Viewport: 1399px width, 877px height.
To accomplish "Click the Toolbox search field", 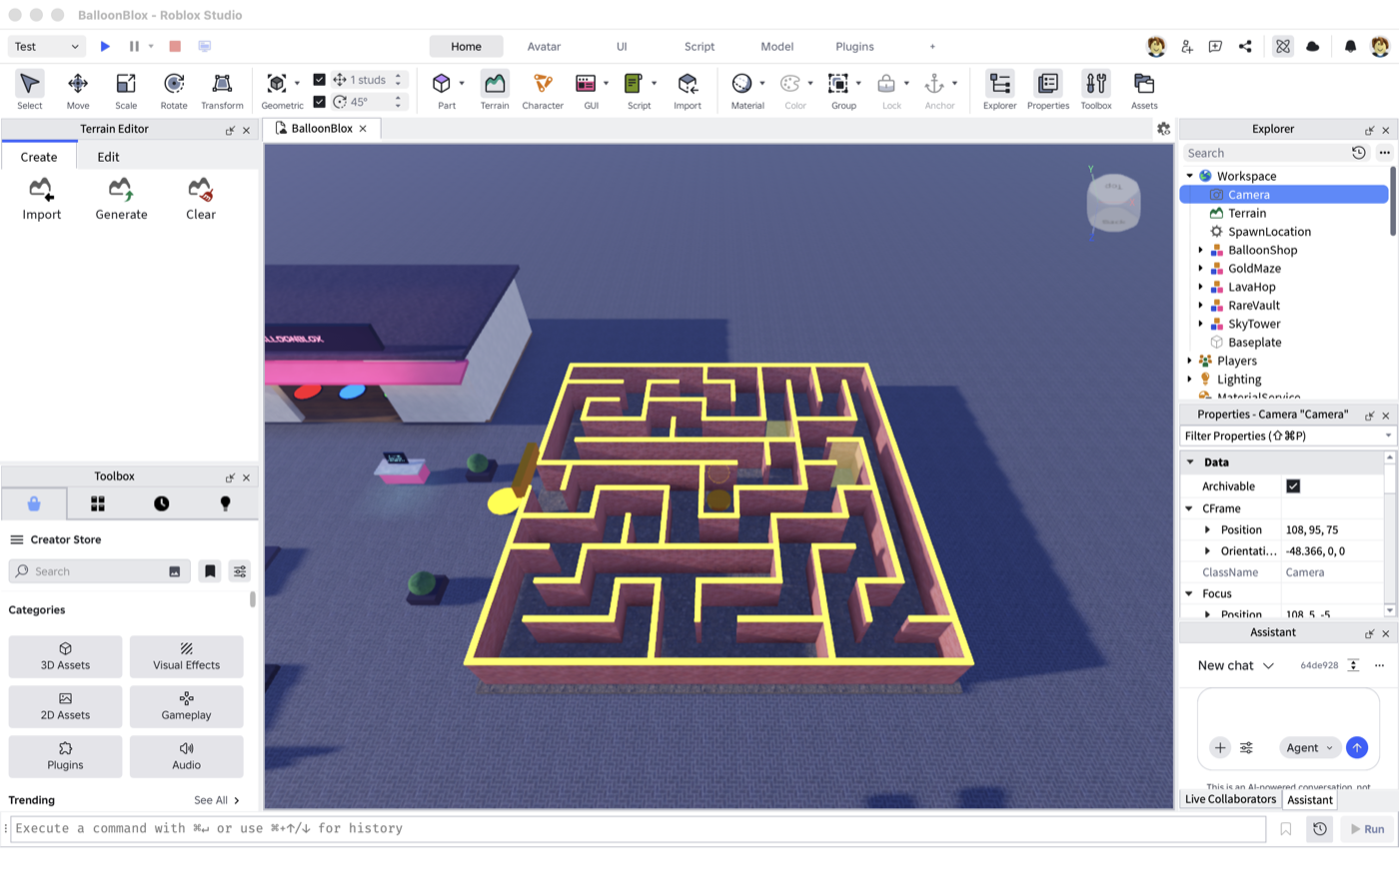I will coord(98,571).
